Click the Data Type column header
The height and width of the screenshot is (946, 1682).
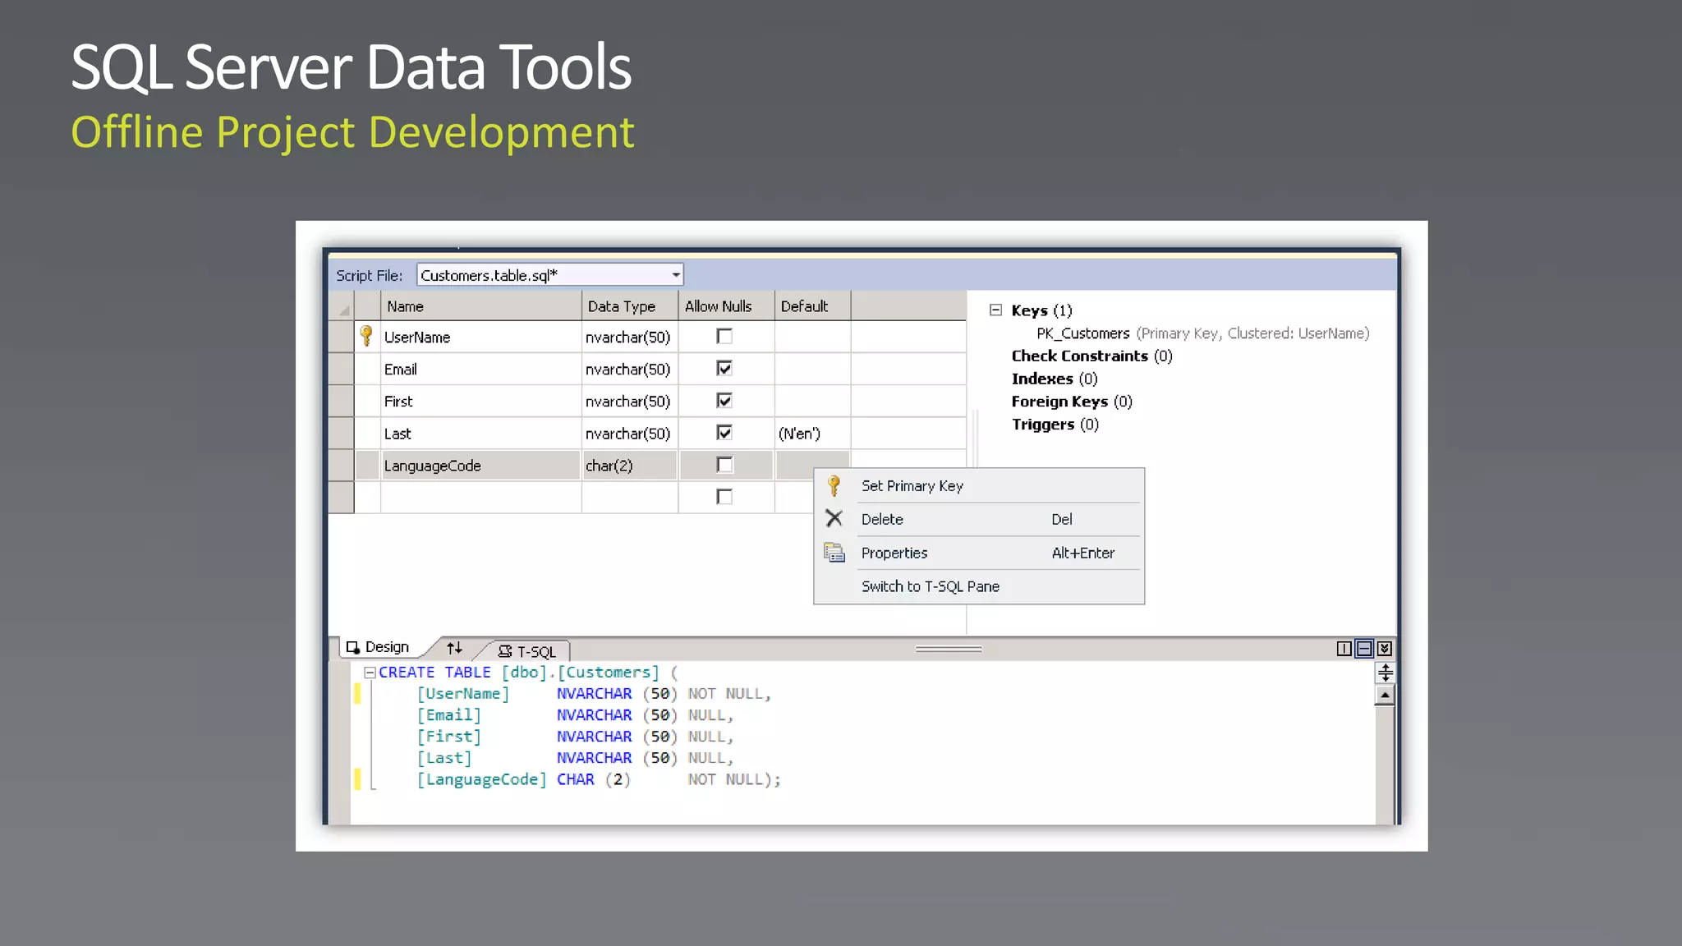click(630, 306)
